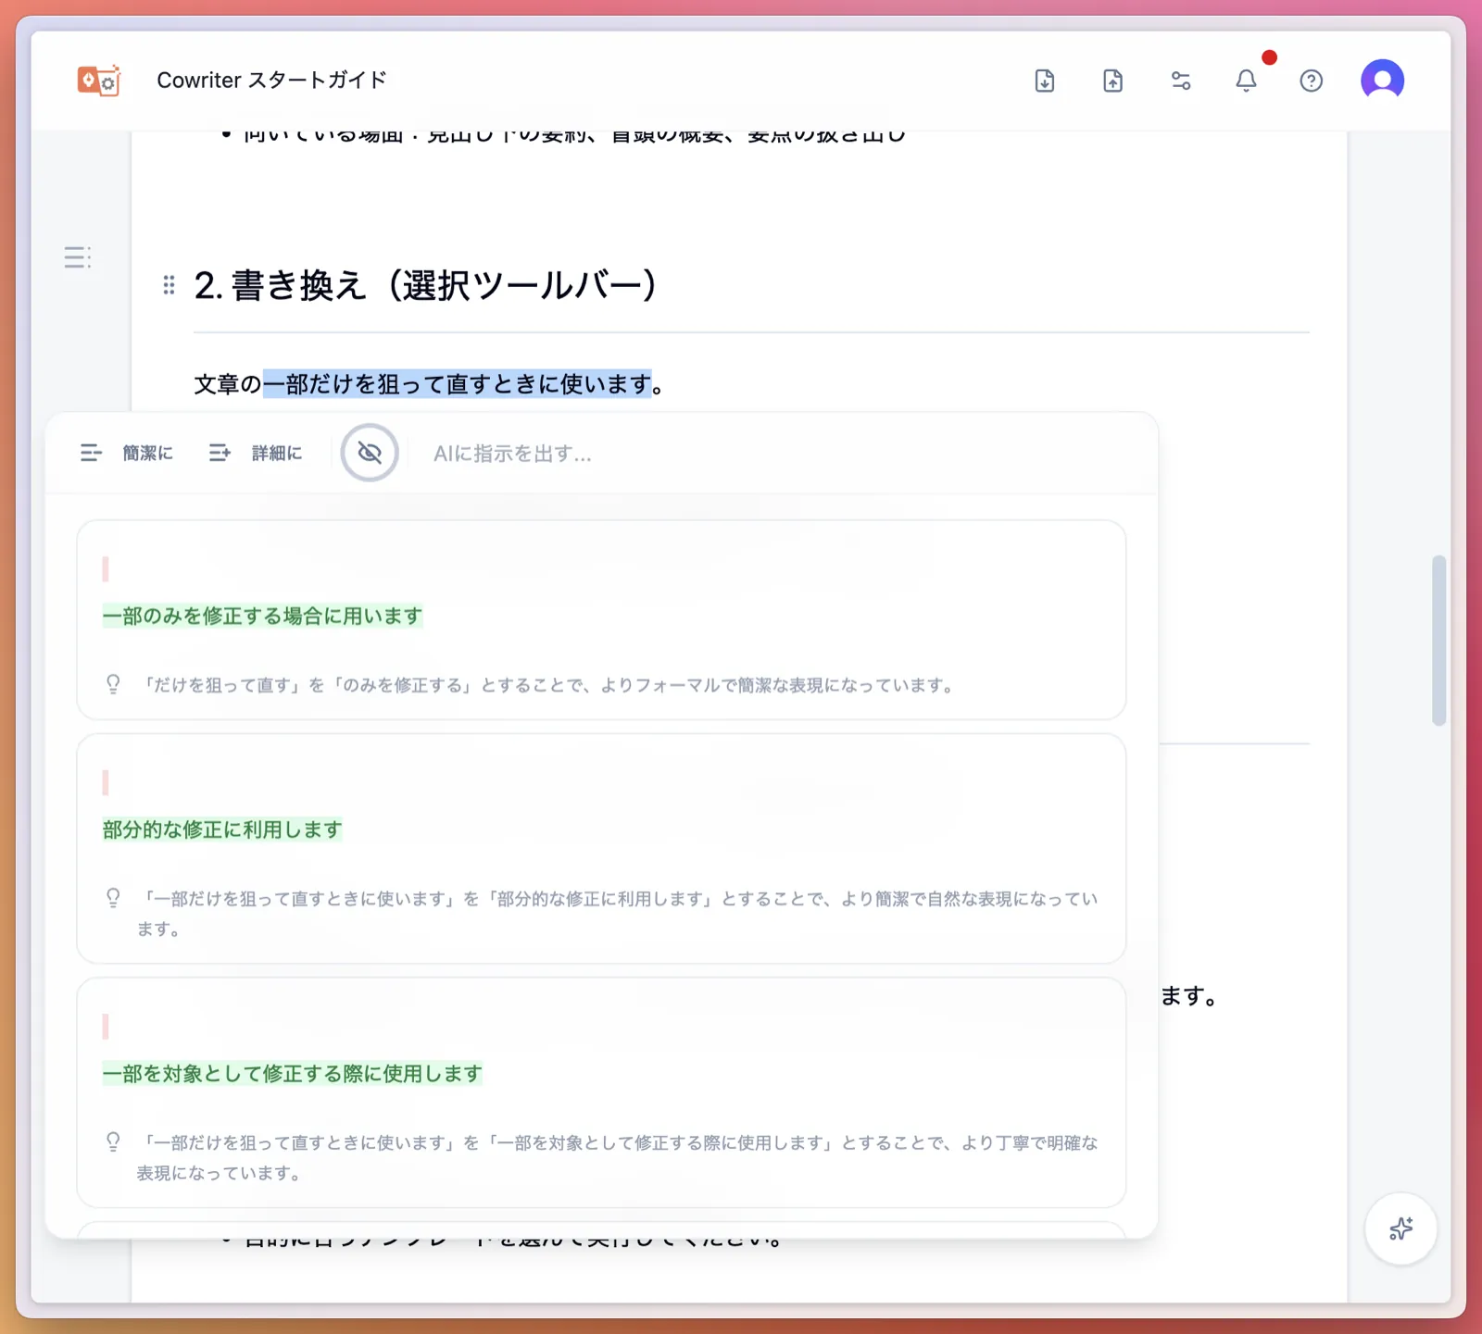Open help with the question mark icon
The image size is (1482, 1334).
coord(1311,81)
